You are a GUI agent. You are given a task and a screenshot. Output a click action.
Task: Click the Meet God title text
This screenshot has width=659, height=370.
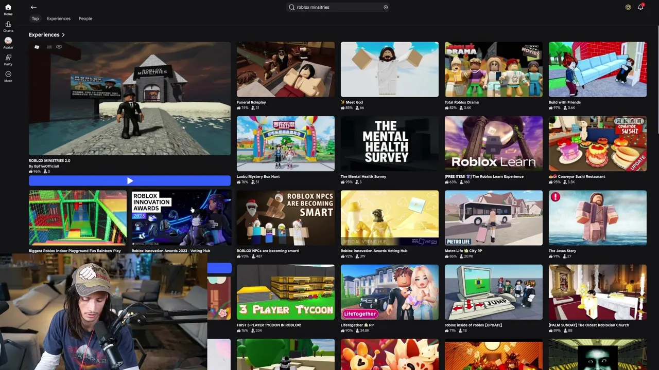coord(352,102)
